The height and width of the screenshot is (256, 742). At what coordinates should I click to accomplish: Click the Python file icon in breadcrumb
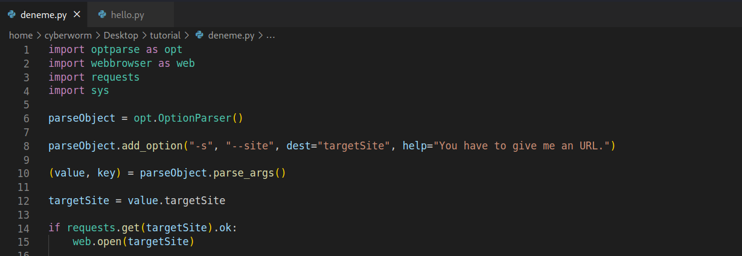pyautogui.click(x=199, y=36)
